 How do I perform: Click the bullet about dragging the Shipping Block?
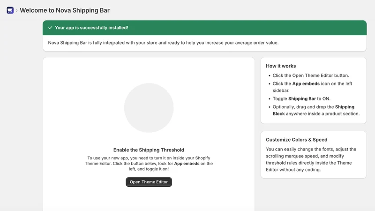click(x=316, y=110)
